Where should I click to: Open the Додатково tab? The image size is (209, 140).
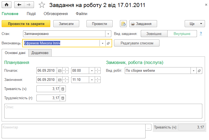click(40, 53)
